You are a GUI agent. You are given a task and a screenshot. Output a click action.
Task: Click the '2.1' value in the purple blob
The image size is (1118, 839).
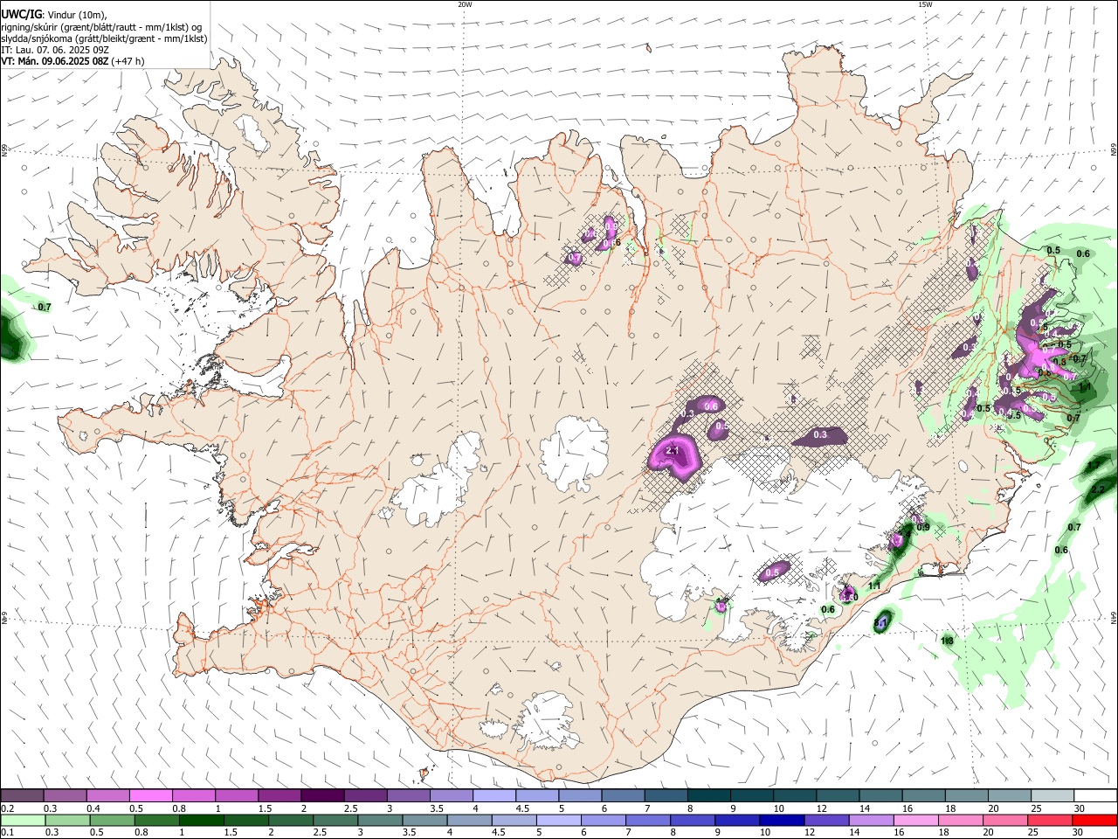[x=673, y=450]
